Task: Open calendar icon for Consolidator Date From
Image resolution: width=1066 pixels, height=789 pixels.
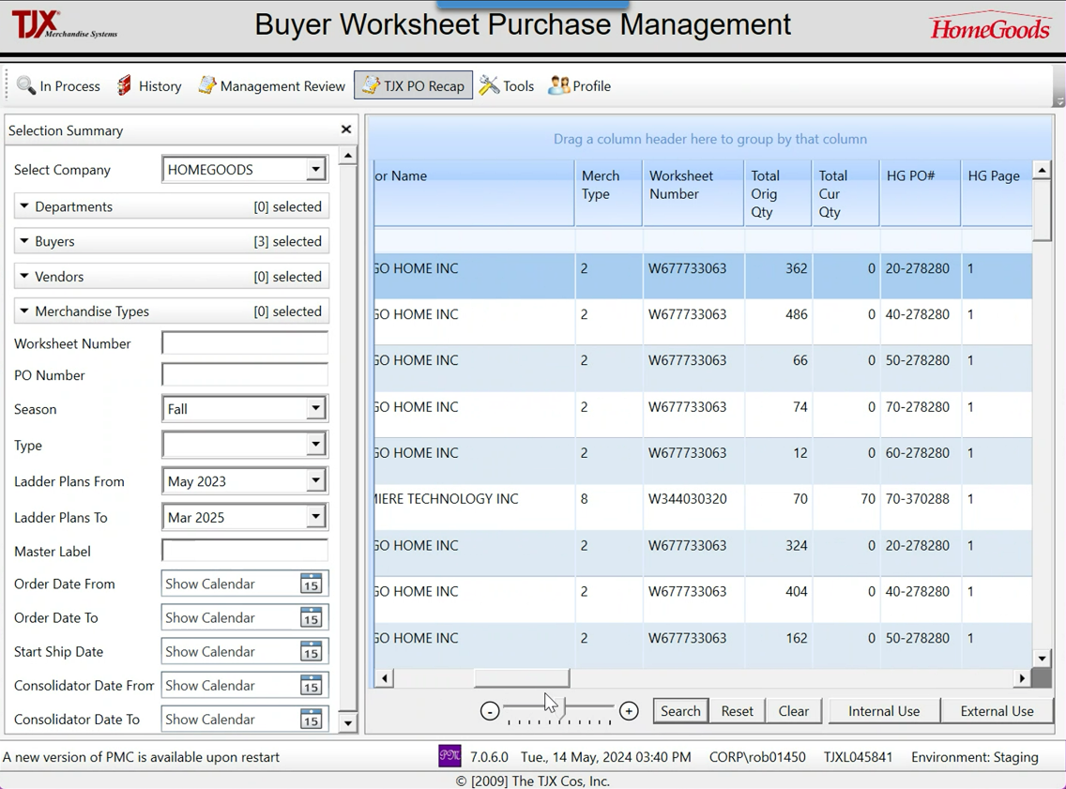Action: pyautogui.click(x=312, y=685)
